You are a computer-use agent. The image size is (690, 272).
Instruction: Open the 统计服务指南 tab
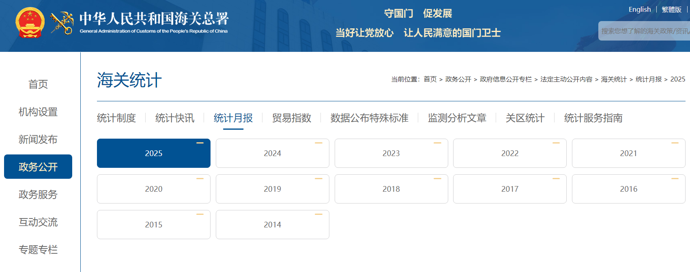593,118
